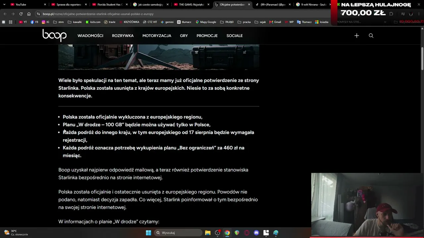Navigate to the GRY section
This screenshot has height=238, width=424.
tap(184, 36)
